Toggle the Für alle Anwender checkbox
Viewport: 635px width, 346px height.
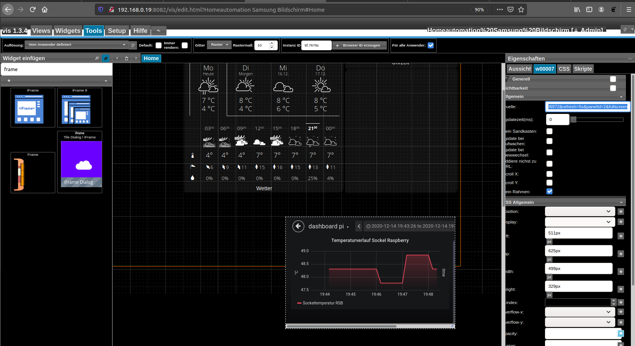tap(431, 45)
